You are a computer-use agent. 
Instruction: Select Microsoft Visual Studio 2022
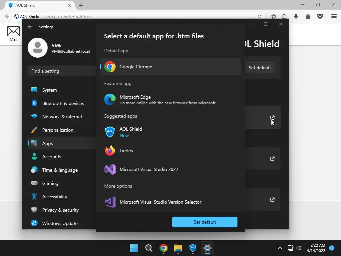tap(171, 169)
